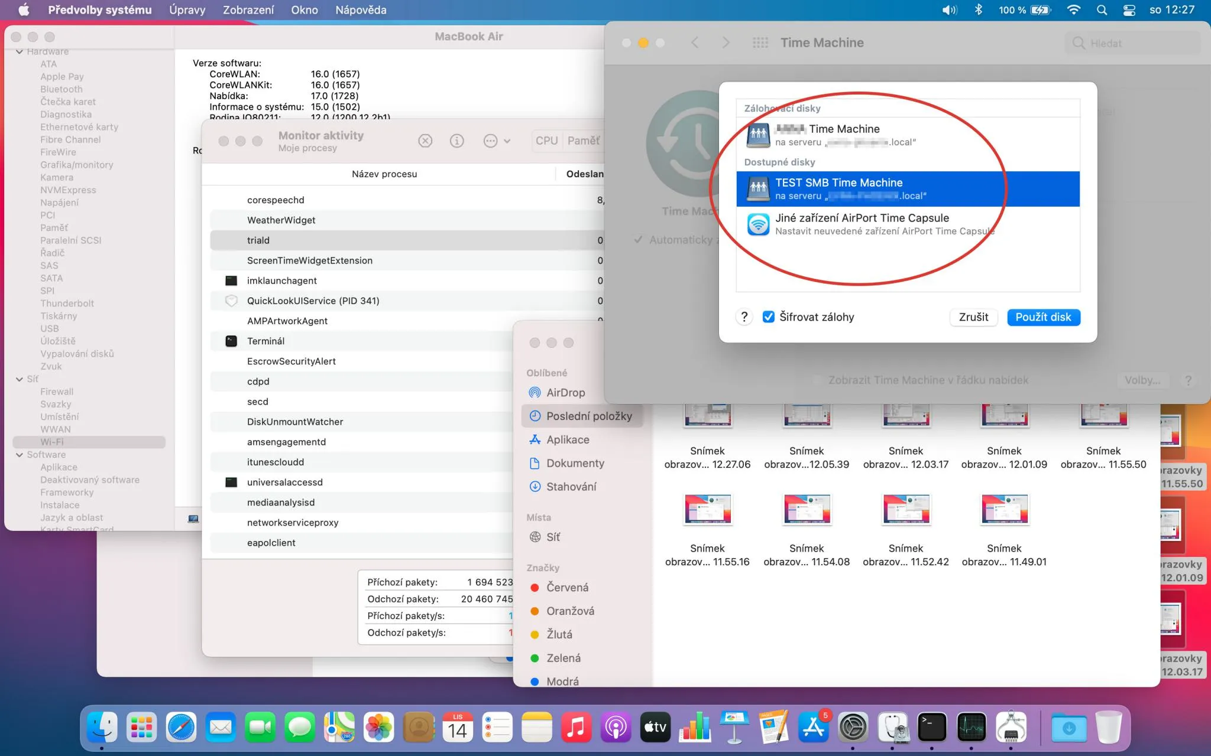Image resolution: width=1211 pixels, height=756 pixels.
Task: Open Aplikace in the Finder sidebar
Action: tap(568, 439)
